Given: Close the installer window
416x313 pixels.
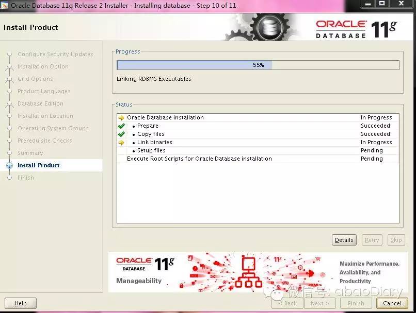Looking at the screenshot, I should (401, 4).
